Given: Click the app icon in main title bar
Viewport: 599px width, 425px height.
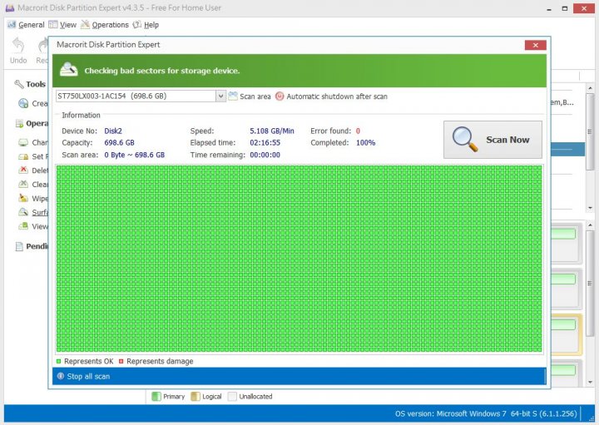Looking at the screenshot, I should point(10,8).
